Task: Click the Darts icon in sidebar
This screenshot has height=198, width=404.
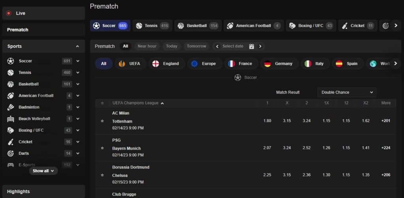Action: [x=11, y=153]
